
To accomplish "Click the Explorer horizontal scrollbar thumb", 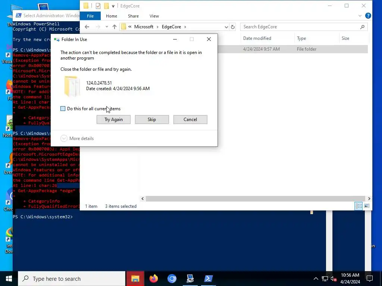I will pyautogui.click(x=255, y=199).
